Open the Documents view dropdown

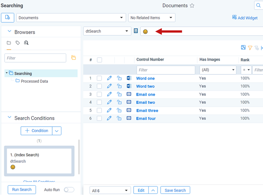pos(71,18)
